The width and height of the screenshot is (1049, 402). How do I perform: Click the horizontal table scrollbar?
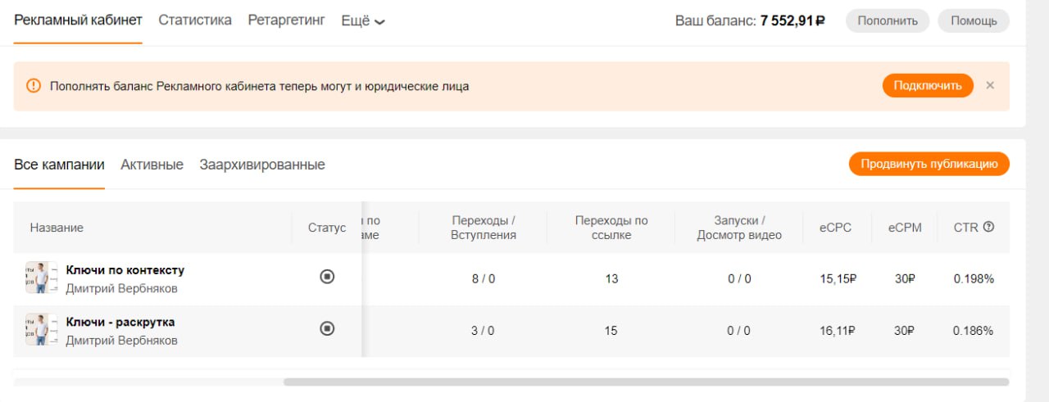click(646, 382)
